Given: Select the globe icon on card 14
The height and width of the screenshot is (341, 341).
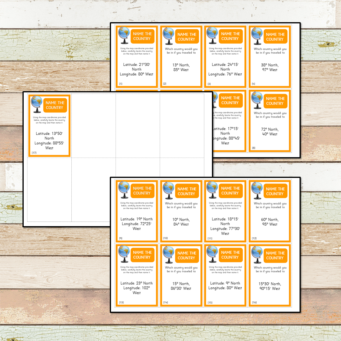Looking at the screenshot, I should point(168,254).
